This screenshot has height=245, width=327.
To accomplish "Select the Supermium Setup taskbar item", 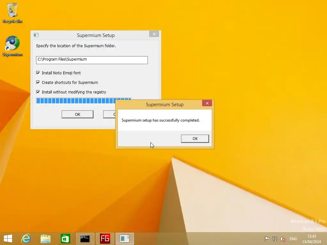I will 125,239.
